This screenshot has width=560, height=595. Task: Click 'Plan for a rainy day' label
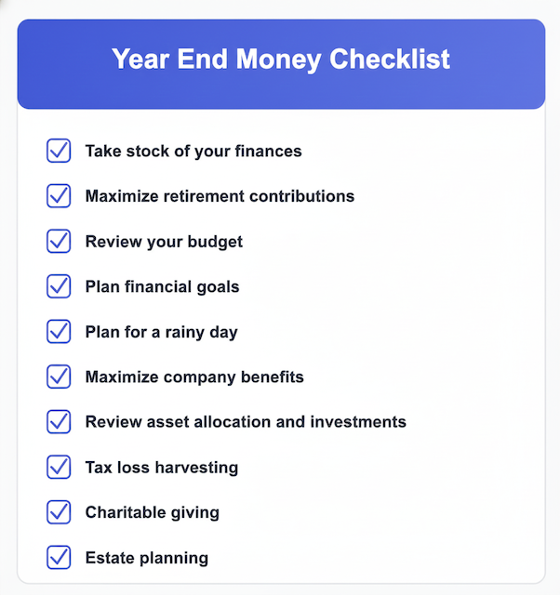(x=161, y=331)
